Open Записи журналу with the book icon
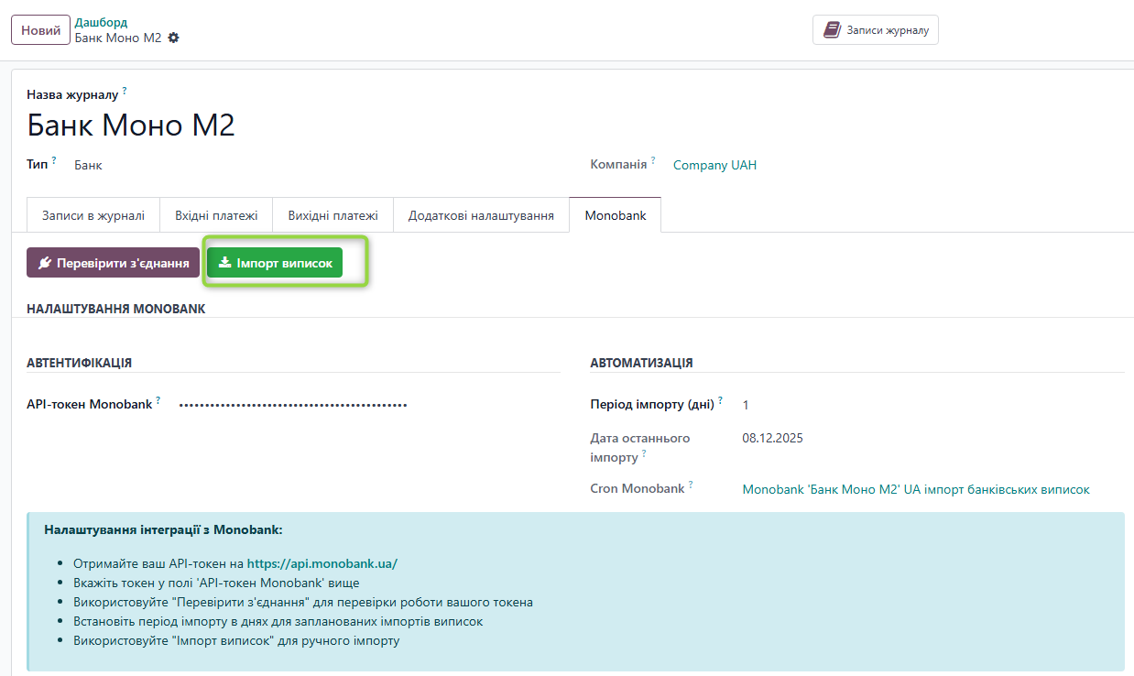Viewport: 1134px width, 676px height. coord(875,29)
